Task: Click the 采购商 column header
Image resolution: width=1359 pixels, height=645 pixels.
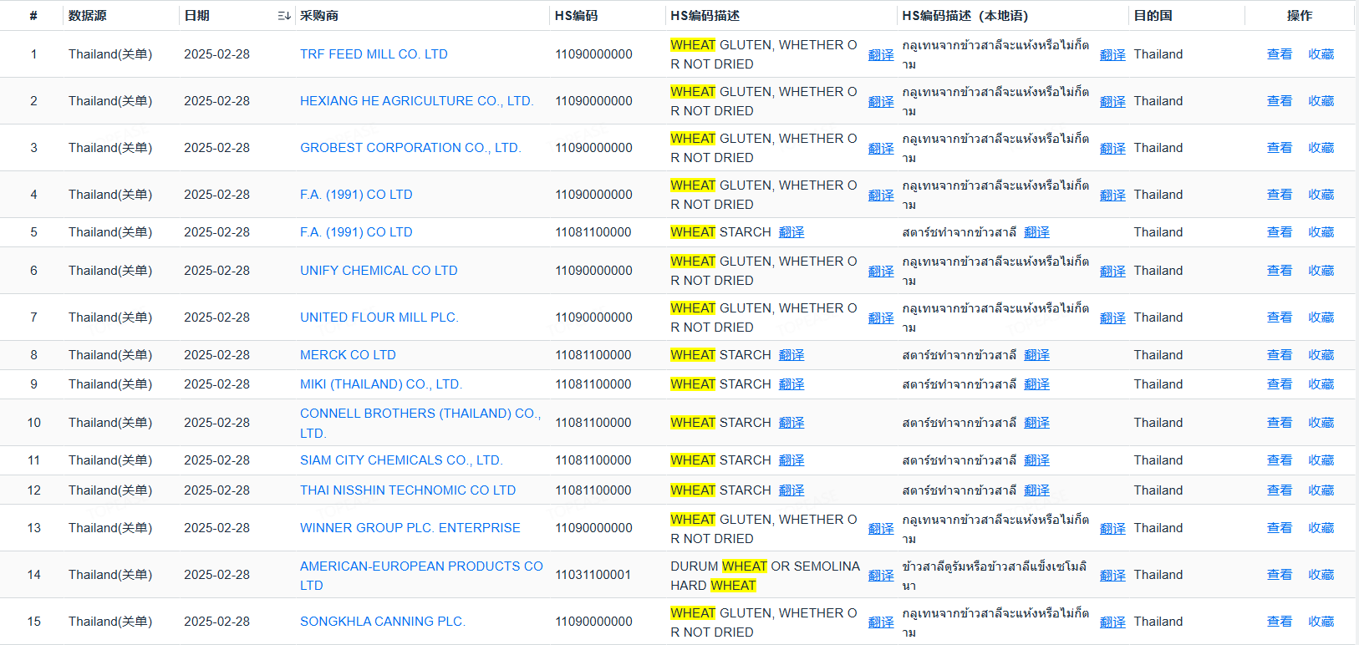Action: pyautogui.click(x=319, y=16)
